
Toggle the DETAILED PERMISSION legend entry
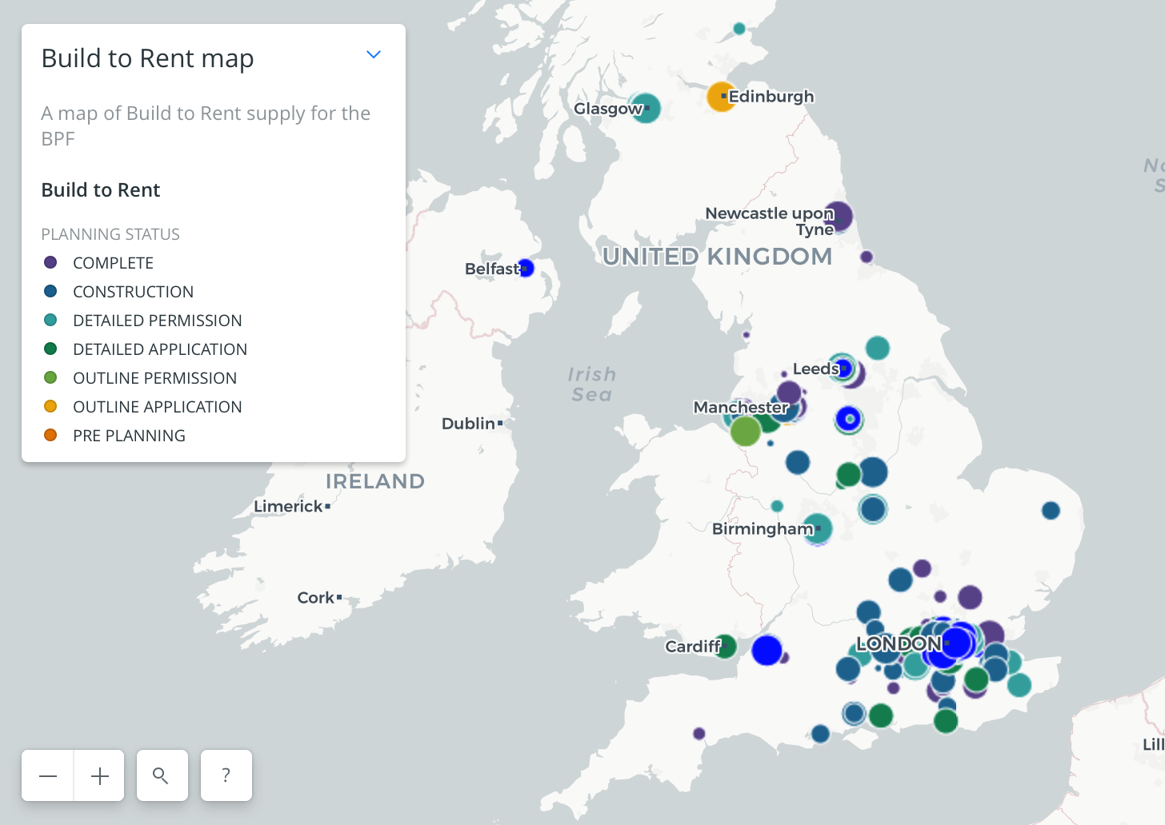[x=157, y=321]
